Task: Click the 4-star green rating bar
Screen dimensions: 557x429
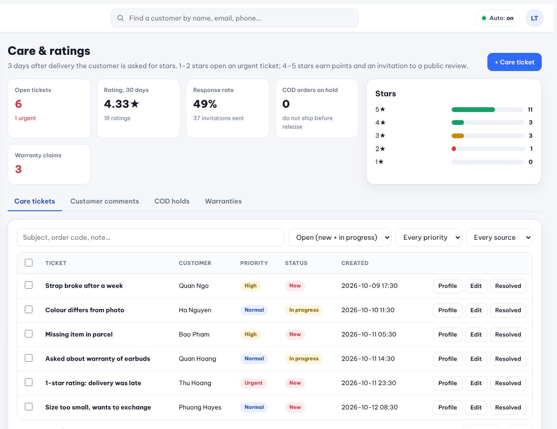Action: [x=457, y=123]
